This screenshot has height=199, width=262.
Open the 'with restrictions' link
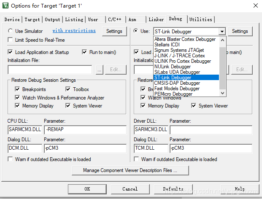tap(74, 30)
